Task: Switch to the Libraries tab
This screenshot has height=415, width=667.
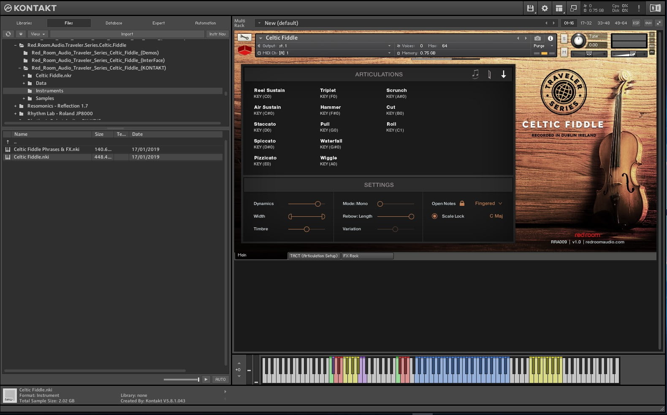Action: tap(24, 23)
